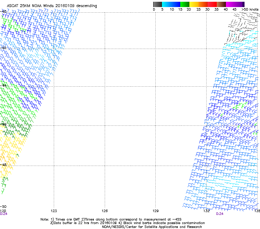Click longitude label '129'
This screenshot has width=260, height=229.
155,211
